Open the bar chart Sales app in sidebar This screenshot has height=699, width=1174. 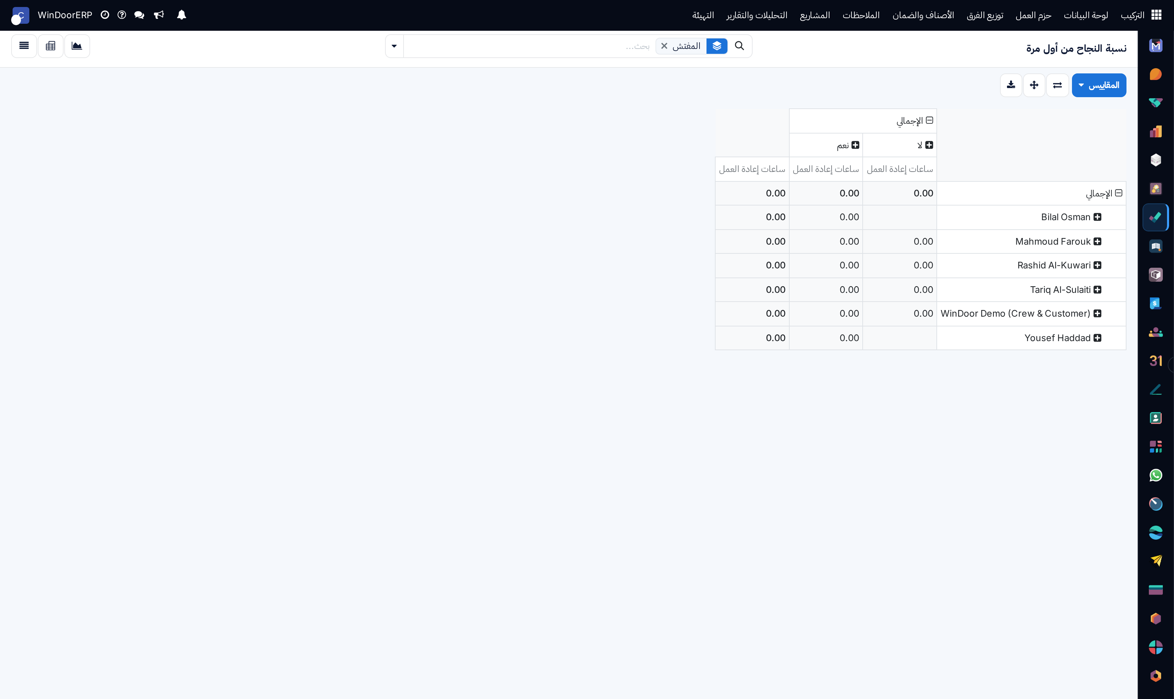(x=1155, y=131)
